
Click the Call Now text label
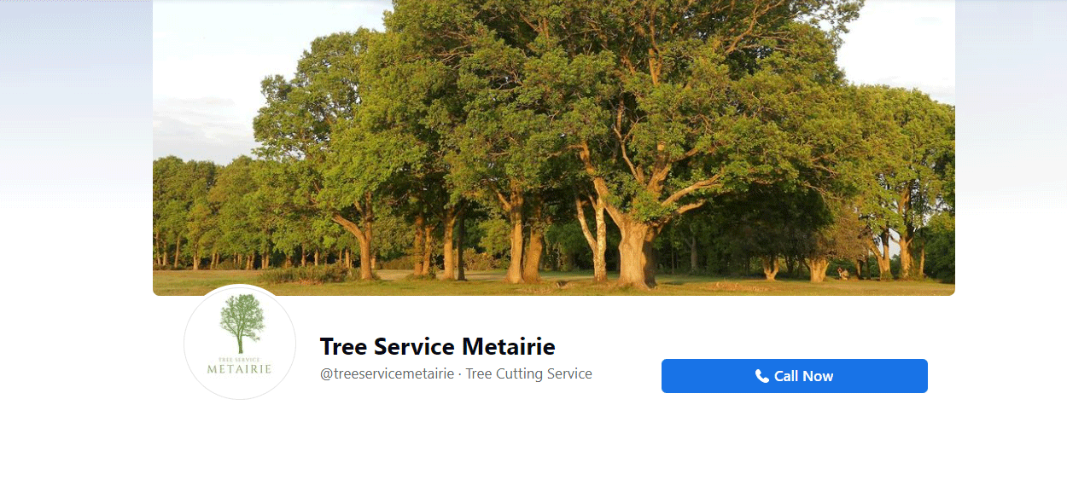803,376
